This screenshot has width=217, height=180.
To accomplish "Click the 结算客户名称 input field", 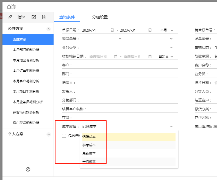I will (x=132, y=109).
